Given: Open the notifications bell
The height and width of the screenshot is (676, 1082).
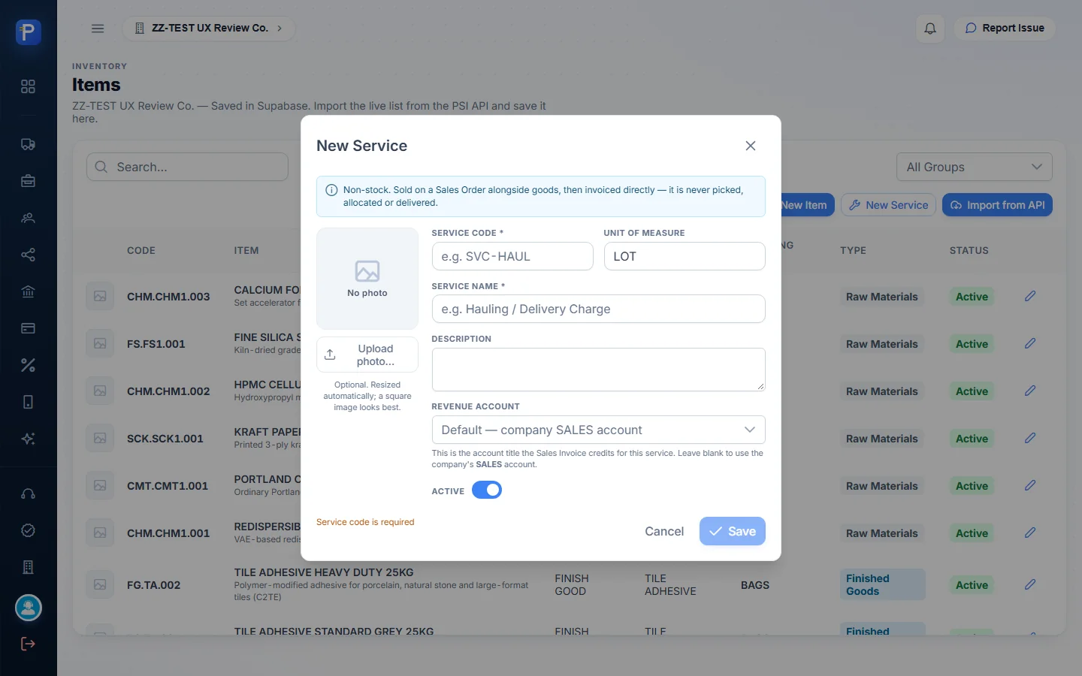Looking at the screenshot, I should tap(930, 29).
